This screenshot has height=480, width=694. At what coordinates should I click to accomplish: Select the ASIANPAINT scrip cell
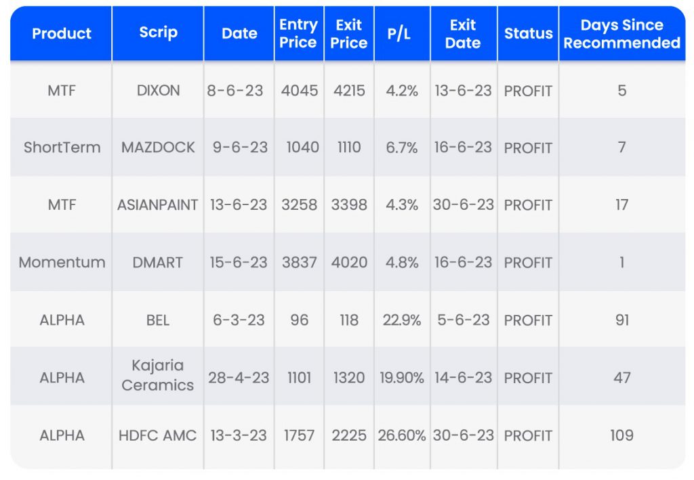158,204
